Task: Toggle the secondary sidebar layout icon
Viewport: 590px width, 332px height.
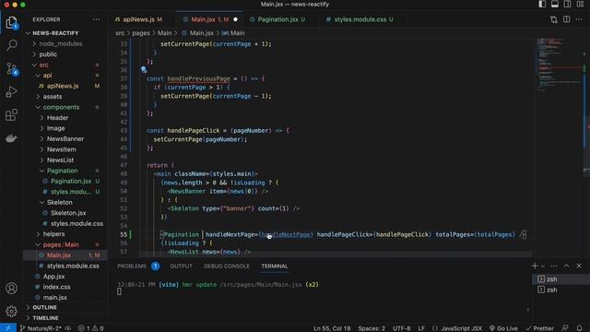Action: (567, 4)
